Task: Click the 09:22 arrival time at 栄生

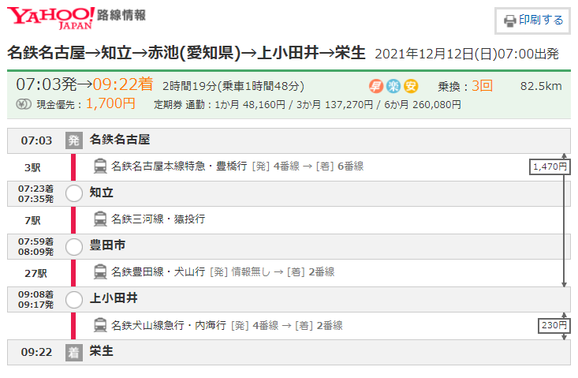Action: coord(36,352)
